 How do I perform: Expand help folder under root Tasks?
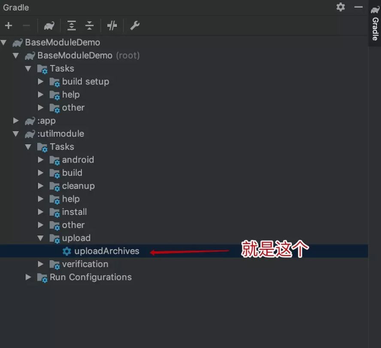coord(41,95)
